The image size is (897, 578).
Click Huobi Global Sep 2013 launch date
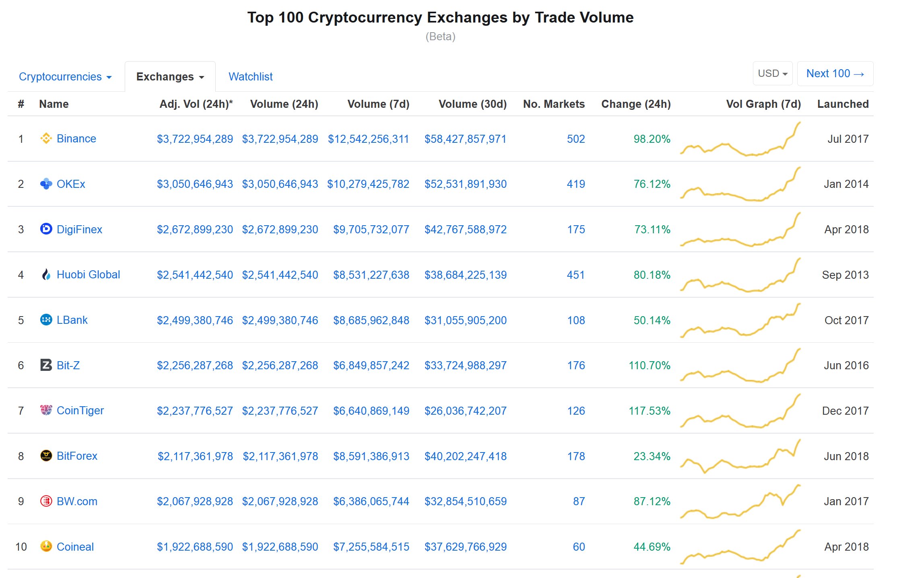(x=845, y=275)
